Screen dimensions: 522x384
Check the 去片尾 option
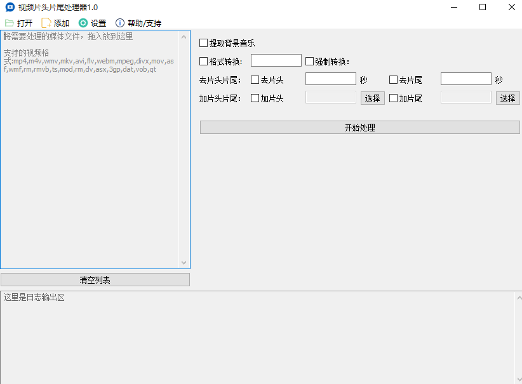[394, 79]
